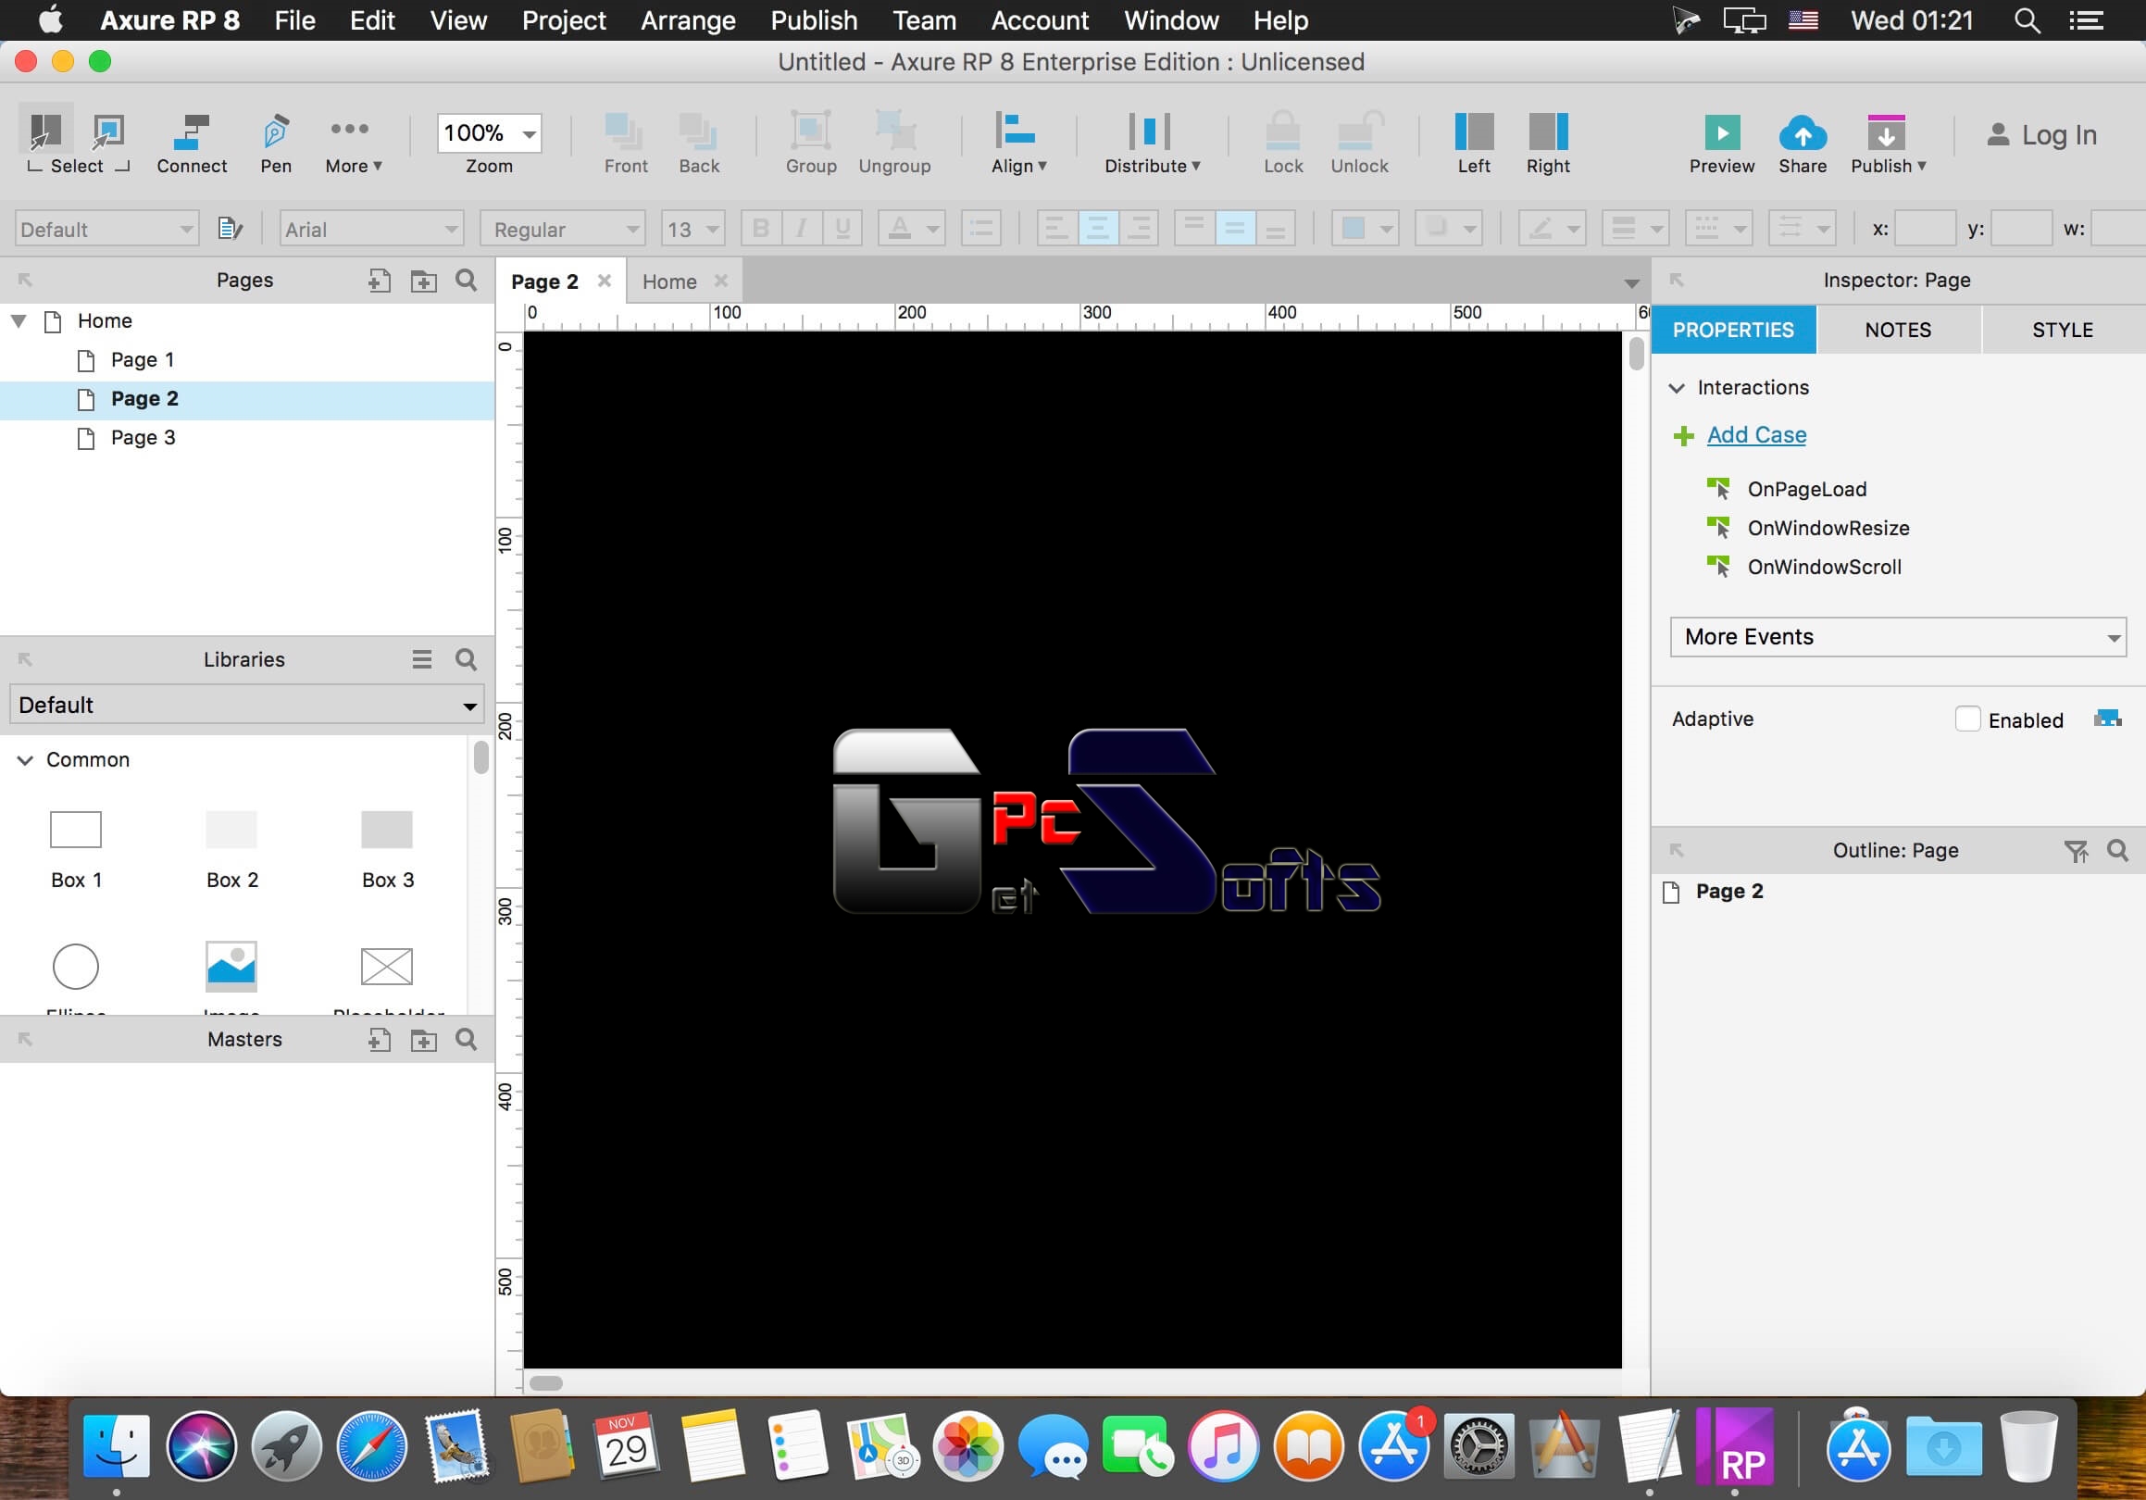
Task: Open the Libraries options menu icon
Action: [x=422, y=660]
